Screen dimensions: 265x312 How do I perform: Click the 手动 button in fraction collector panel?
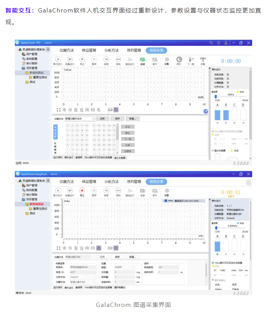click(127, 127)
